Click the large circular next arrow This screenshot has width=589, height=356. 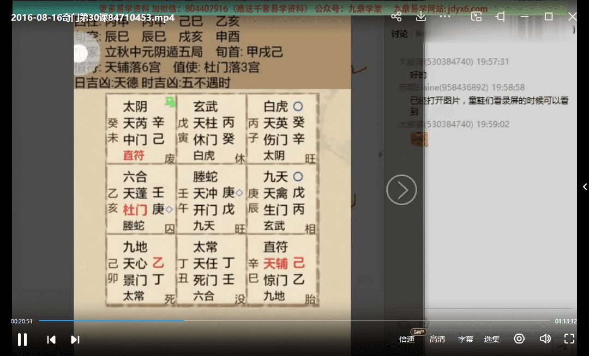point(401,190)
